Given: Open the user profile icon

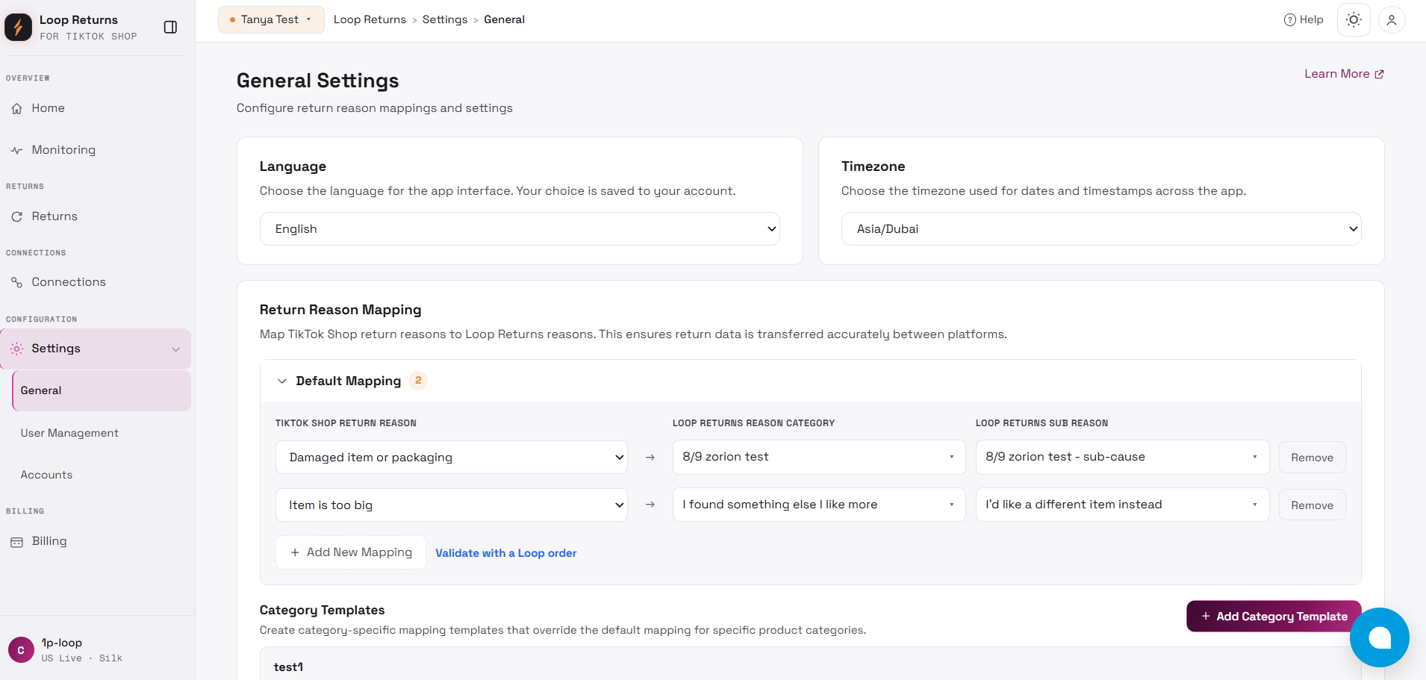Looking at the screenshot, I should pos(1392,20).
